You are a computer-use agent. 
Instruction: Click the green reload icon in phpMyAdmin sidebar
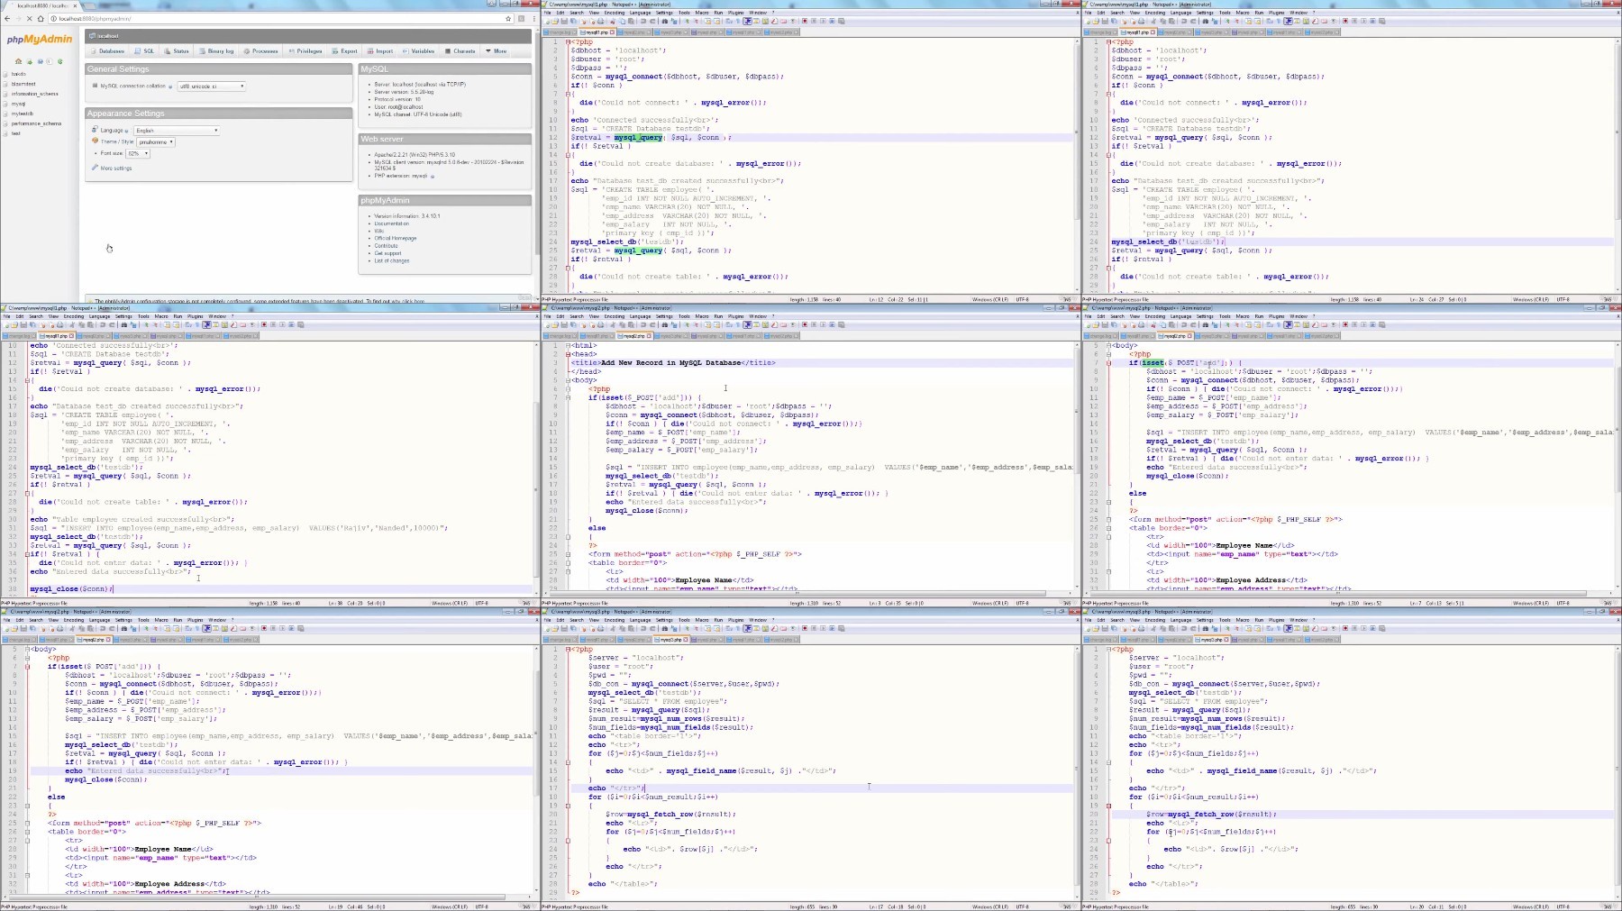coord(60,61)
